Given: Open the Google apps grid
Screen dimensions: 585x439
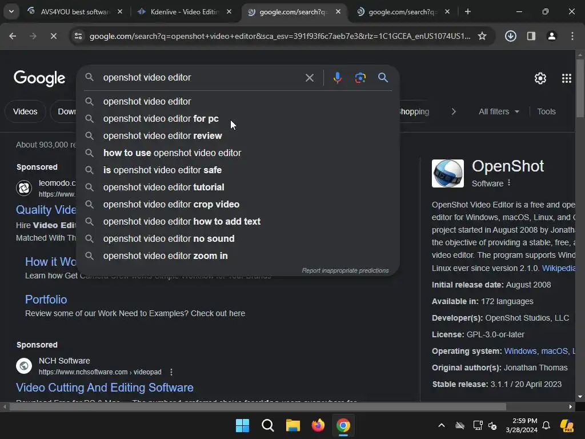Looking at the screenshot, I should (566, 78).
